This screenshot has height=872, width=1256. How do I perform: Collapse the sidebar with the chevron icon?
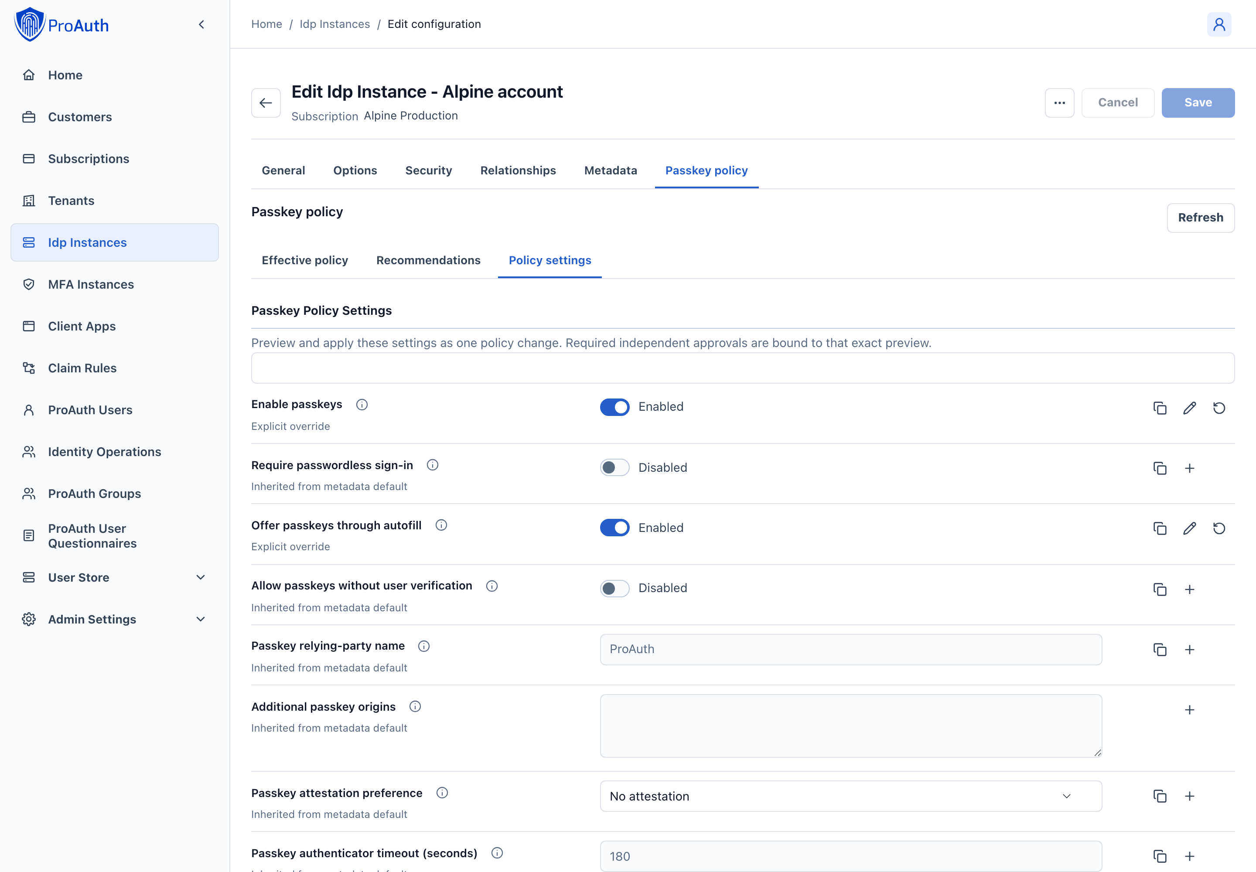(x=201, y=24)
